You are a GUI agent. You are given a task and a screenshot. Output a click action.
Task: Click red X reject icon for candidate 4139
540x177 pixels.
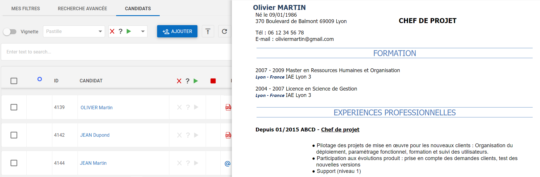pos(179,107)
